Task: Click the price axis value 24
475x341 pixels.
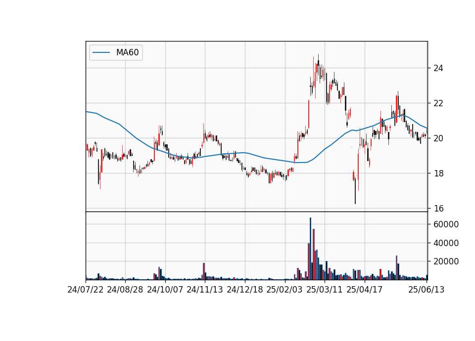Action: coord(438,68)
